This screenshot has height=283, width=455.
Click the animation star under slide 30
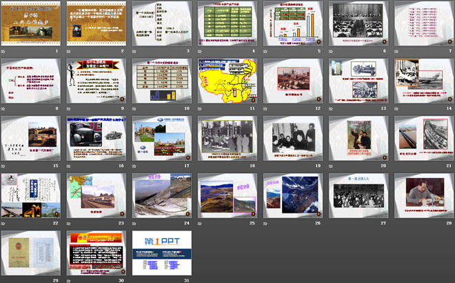coord(69,281)
